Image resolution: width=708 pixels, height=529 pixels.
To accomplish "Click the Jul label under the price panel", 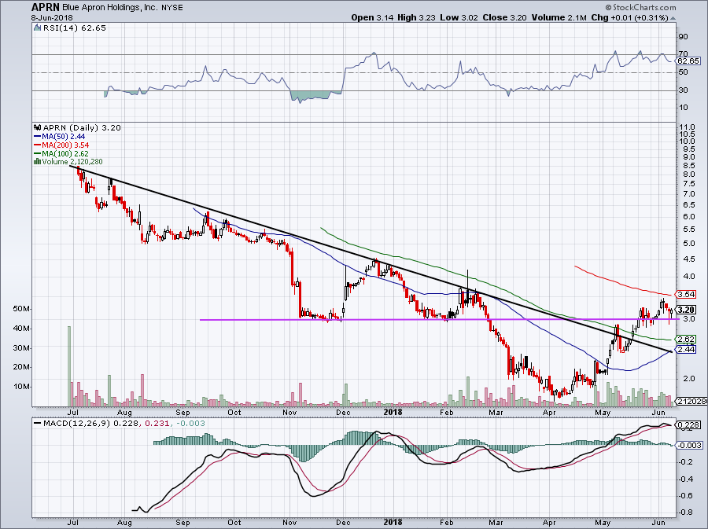I will tap(72, 413).
